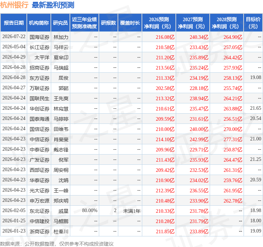The width and height of the screenshot is (263, 247).
Task: Select the 机构简称 column header
Action: pos(39,23)
